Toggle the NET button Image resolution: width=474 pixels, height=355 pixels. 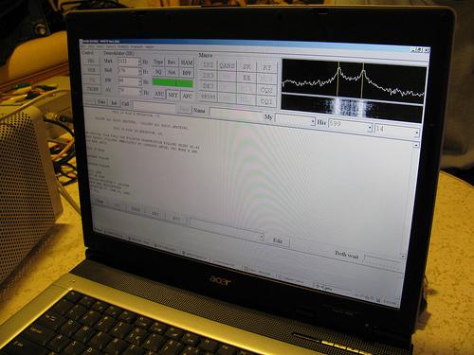[173, 95]
